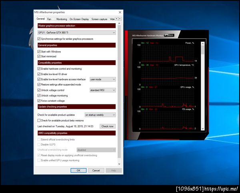Toggle Enable hardware control and monitoring
Screen dimensions: 240x193
pyautogui.click(x=39, y=69)
